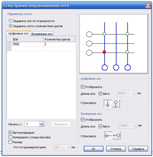153x157 pixels.
Task: Click the rightmost blue axis marker circle
Action: point(128,67)
